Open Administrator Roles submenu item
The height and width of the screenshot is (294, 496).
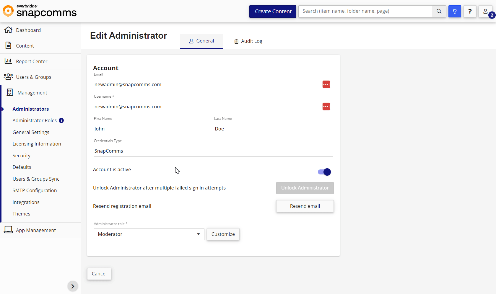35,120
